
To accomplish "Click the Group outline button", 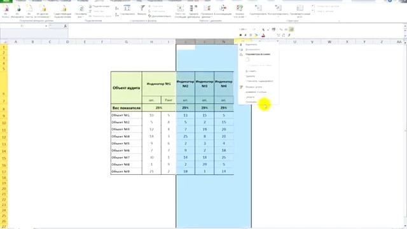I will [x=258, y=11].
